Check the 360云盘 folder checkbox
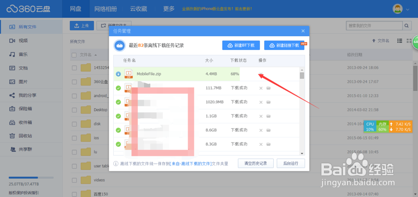This screenshot has height=197, width=418. pyautogui.click(x=74, y=82)
